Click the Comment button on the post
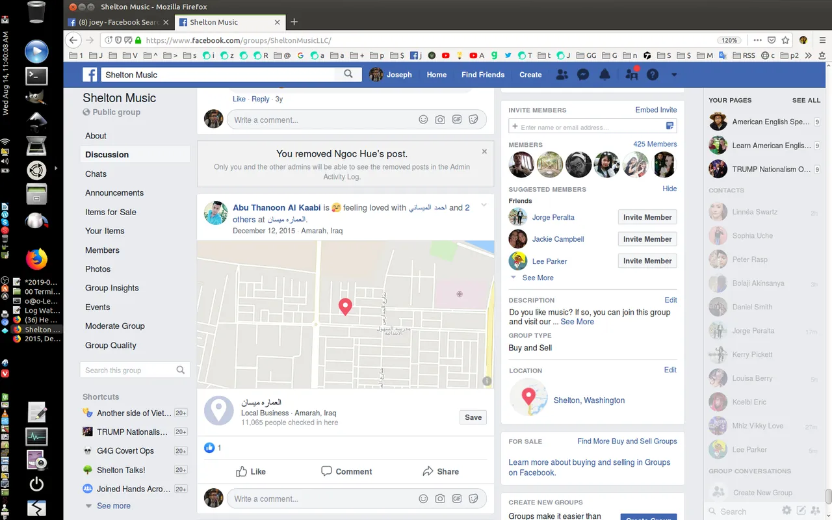The height and width of the screenshot is (520, 832). point(346,472)
